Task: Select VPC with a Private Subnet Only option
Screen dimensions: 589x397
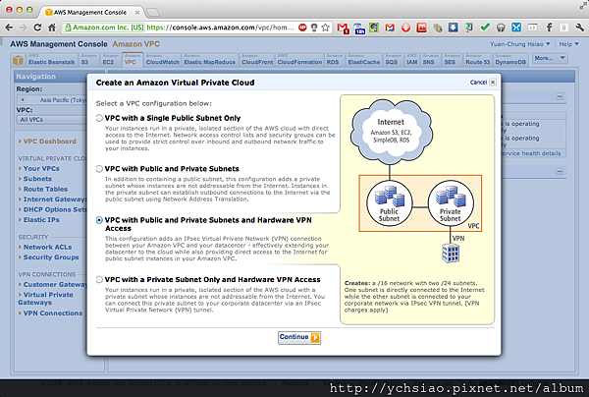Action: tap(99, 280)
